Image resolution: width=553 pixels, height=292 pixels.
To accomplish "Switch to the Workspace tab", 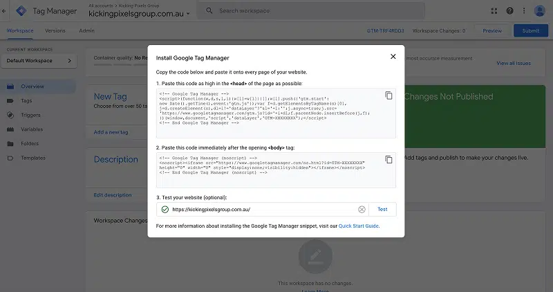I will [x=20, y=30].
